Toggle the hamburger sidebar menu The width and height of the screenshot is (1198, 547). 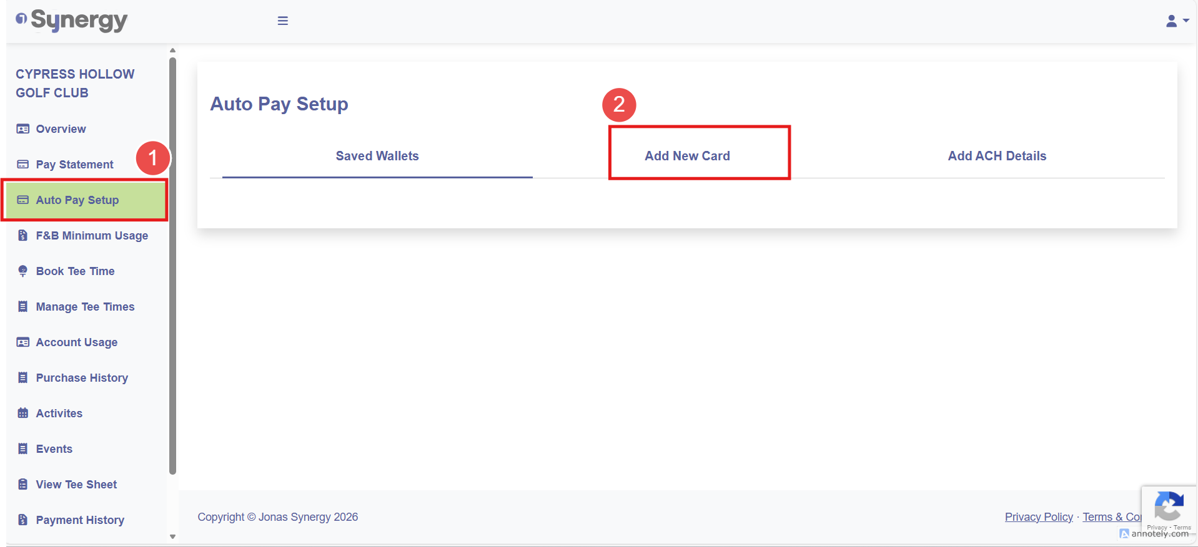283,21
